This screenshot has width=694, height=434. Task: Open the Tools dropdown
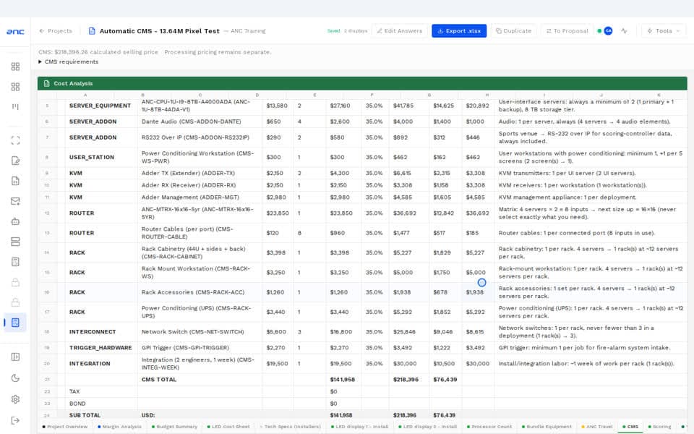pos(664,31)
